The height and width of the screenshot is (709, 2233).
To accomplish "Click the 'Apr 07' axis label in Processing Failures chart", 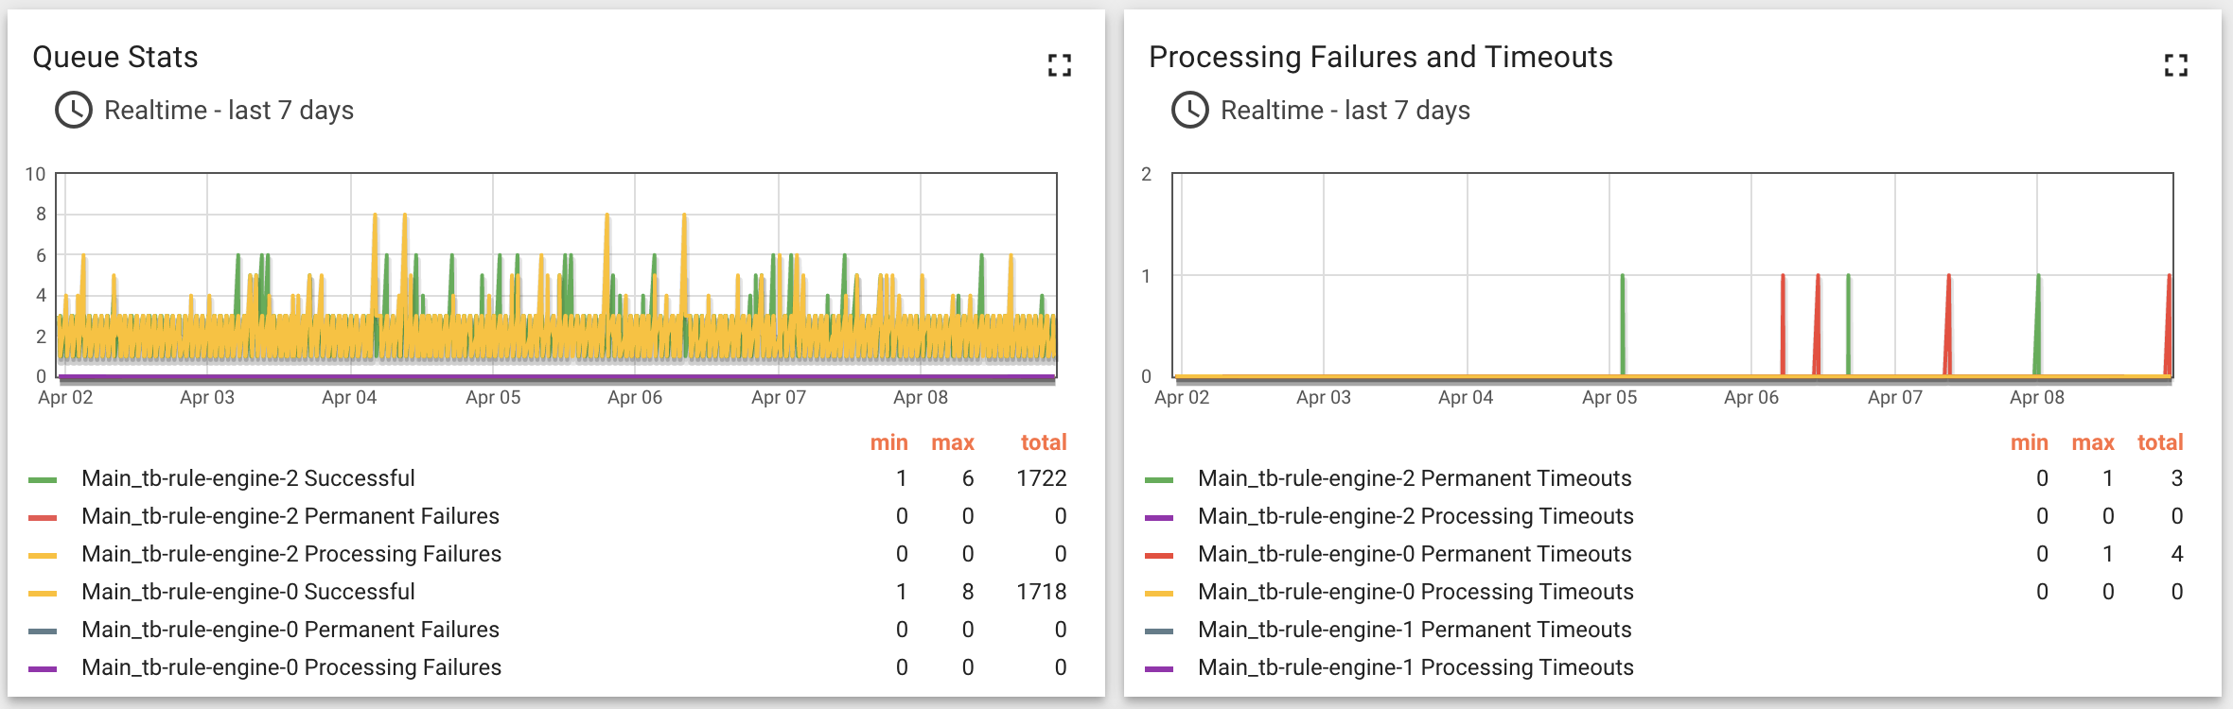I will (x=1895, y=398).
